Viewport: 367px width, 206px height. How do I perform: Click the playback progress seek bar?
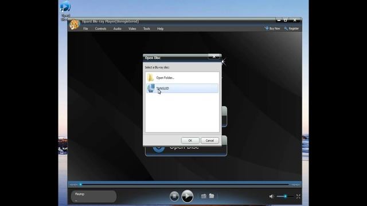pyautogui.click(x=185, y=184)
